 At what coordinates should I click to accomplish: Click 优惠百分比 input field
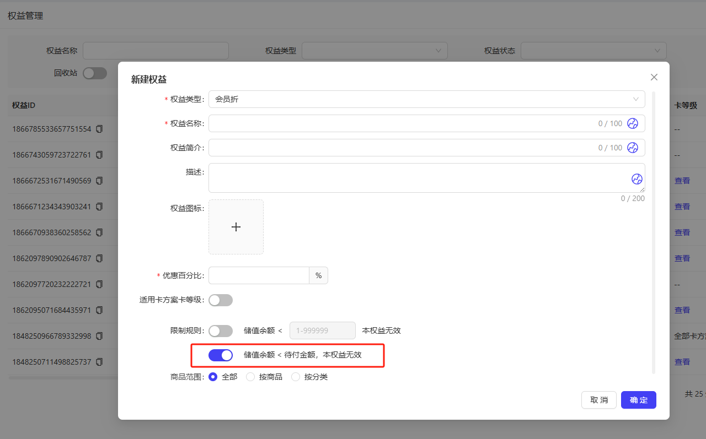259,275
